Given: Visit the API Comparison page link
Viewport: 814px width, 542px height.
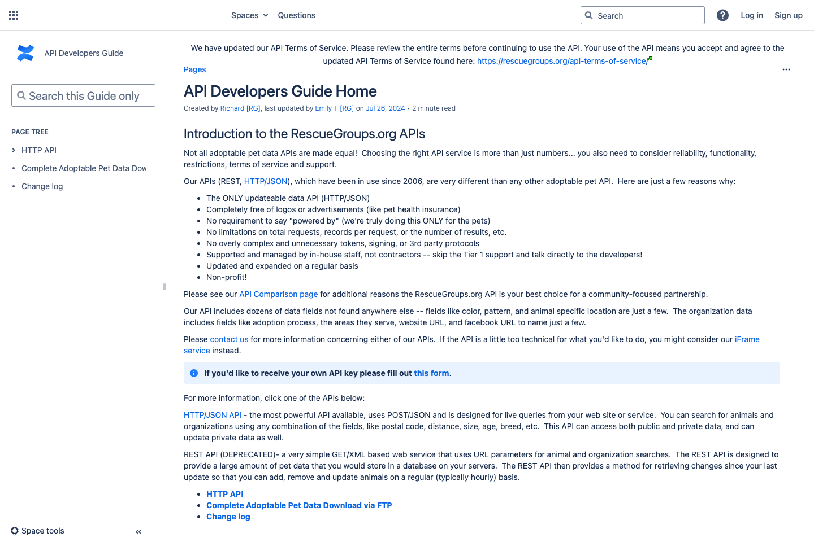Looking at the screenshot, I should coord(278,294).
